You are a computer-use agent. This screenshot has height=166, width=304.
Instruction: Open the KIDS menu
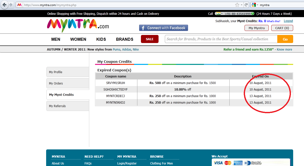tap(101, 39)
